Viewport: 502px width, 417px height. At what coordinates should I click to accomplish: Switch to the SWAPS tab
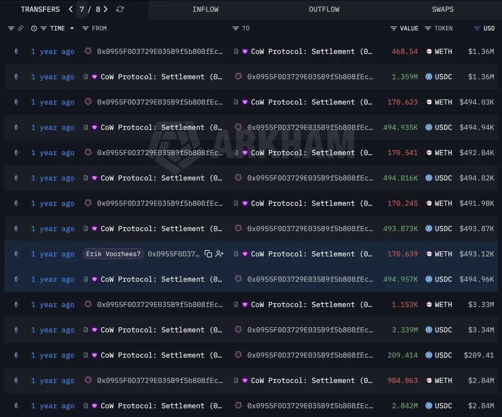coord(443,9)
